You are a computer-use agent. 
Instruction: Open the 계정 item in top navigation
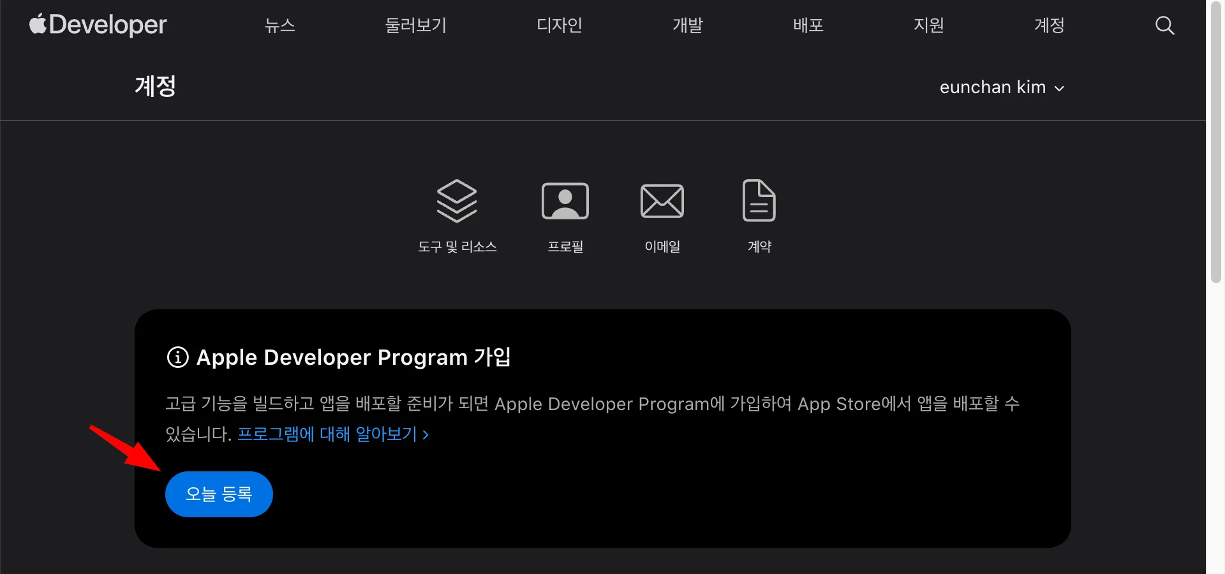1050,26
